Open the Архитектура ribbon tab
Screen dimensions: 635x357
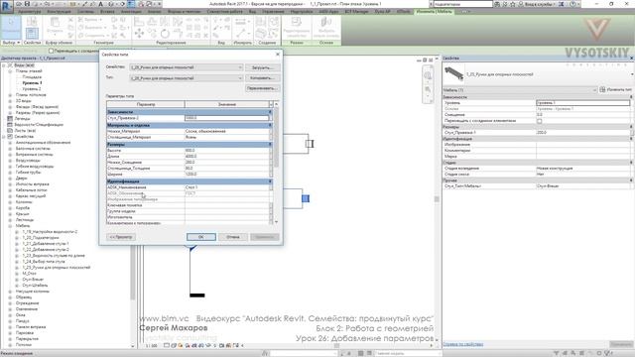point(30,12)
